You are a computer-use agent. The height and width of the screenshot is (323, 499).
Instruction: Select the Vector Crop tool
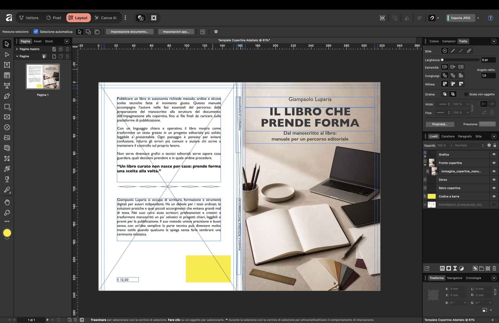click(x=7, y=159)
